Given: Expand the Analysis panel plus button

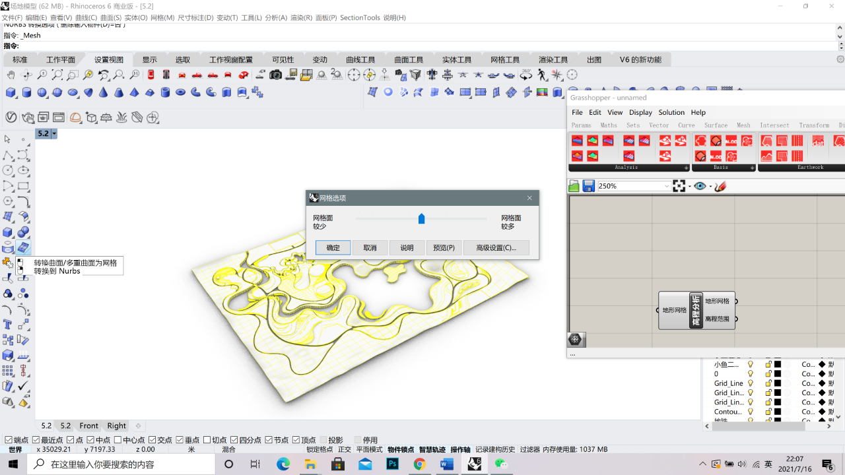Looking at the screenshot, I should [687, 168].
